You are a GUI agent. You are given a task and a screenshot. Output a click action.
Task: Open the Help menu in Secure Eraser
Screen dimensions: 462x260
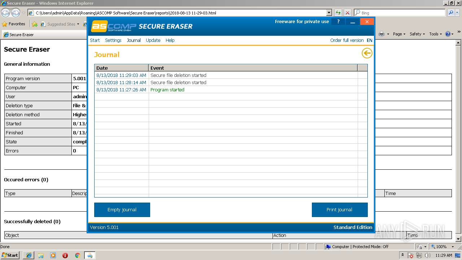click(170, 40)
